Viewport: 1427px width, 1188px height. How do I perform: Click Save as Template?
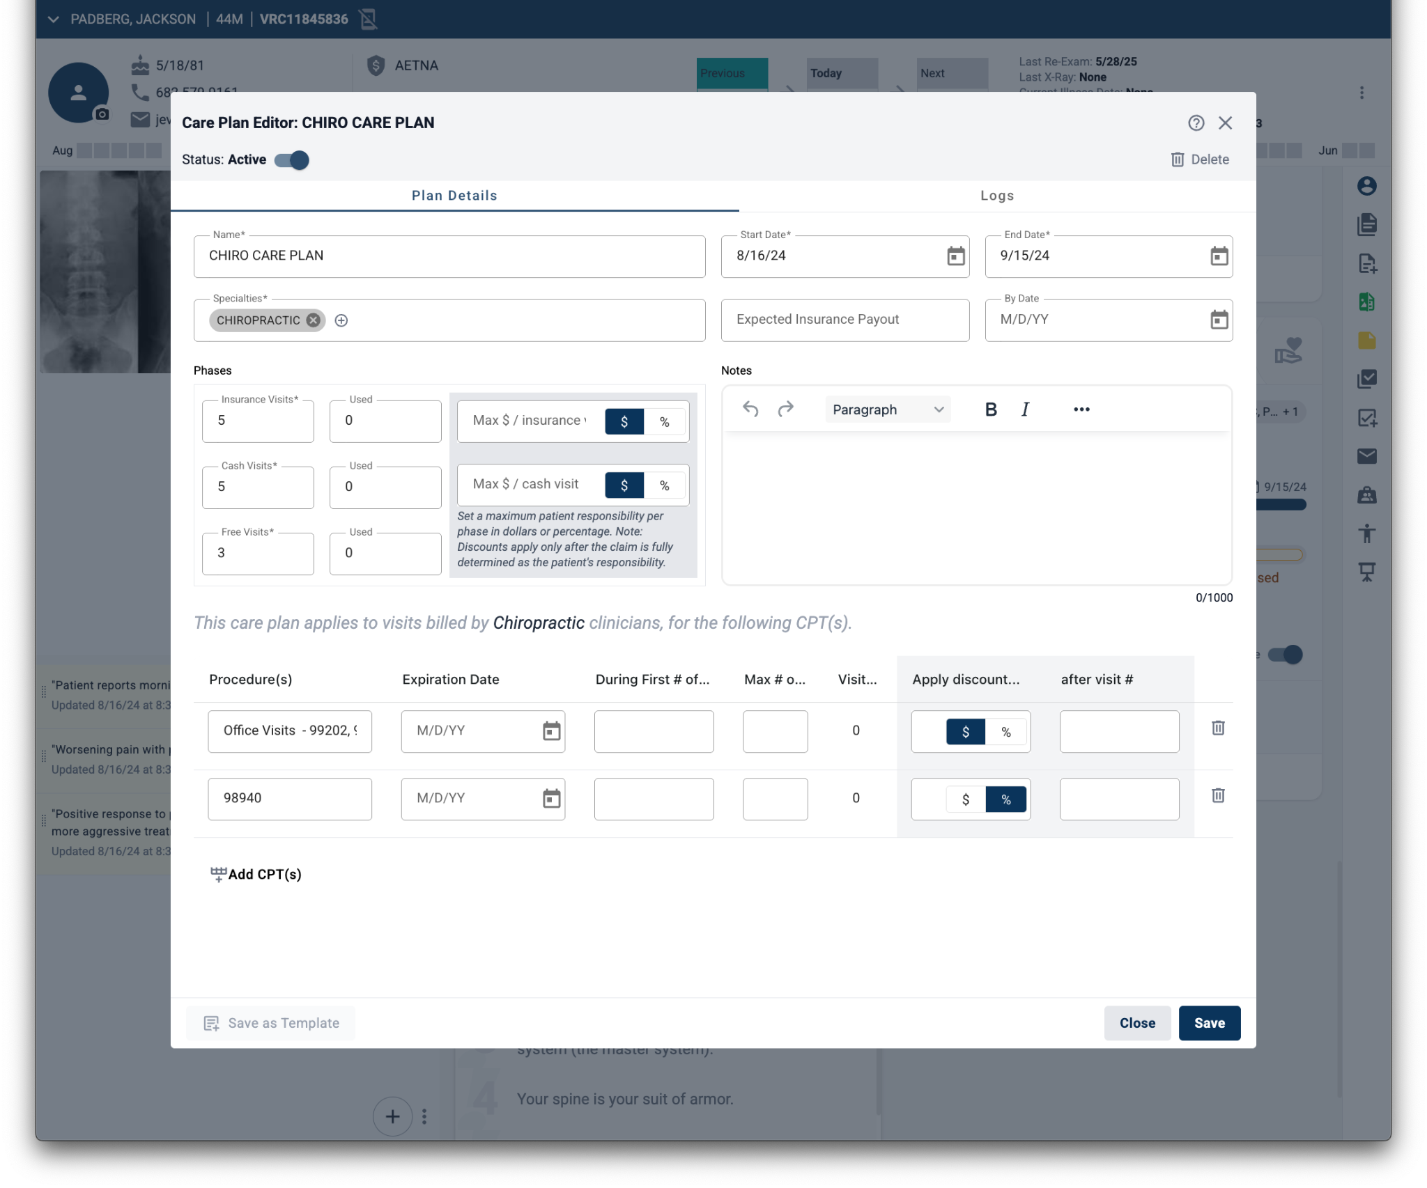pyautogui.click(x=271, y=1023)
